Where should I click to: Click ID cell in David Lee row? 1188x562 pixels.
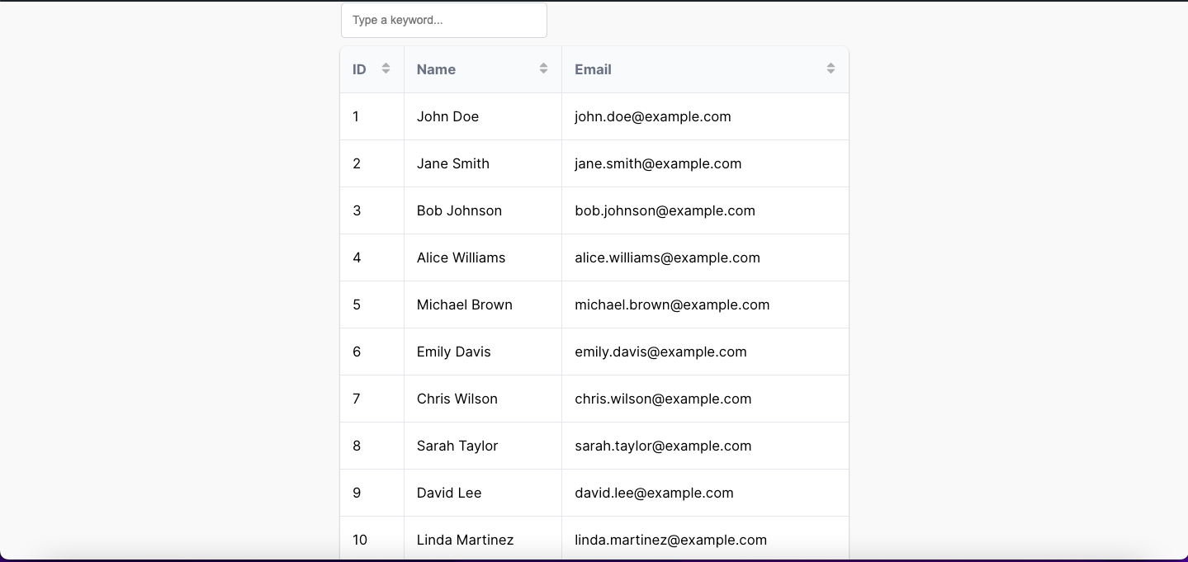click(x=372, y=493)
